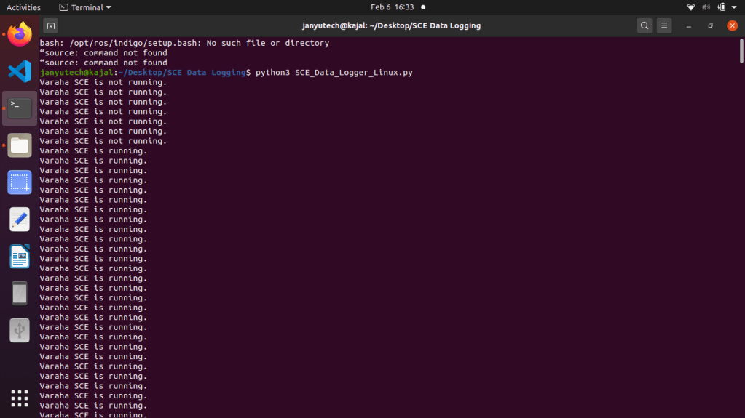Click the search icon in the terminal header
The width and height of the screenshot is (745, 418).
pyautogui.click(x=645, y=25)
